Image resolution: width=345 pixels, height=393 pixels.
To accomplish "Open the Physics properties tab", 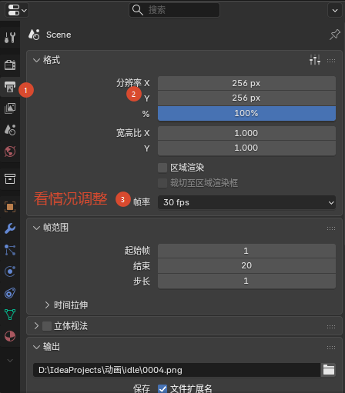I will [10, 271].
